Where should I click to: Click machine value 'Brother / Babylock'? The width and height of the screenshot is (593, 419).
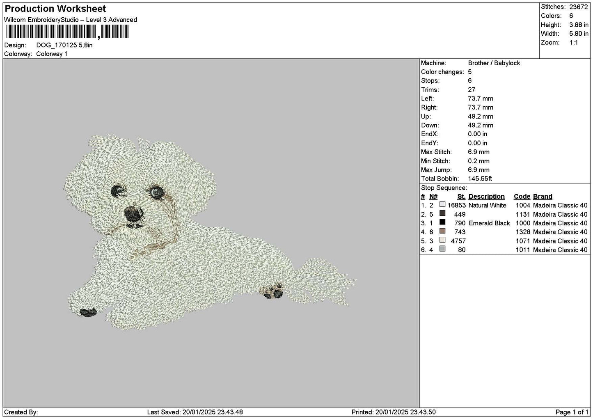494,63
